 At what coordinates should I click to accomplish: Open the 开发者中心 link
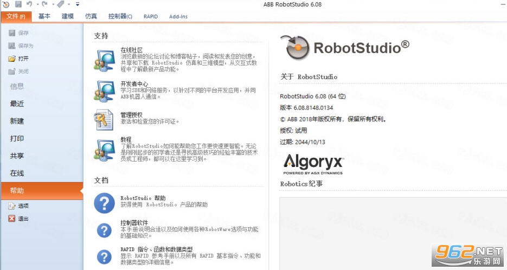[134, 83]
